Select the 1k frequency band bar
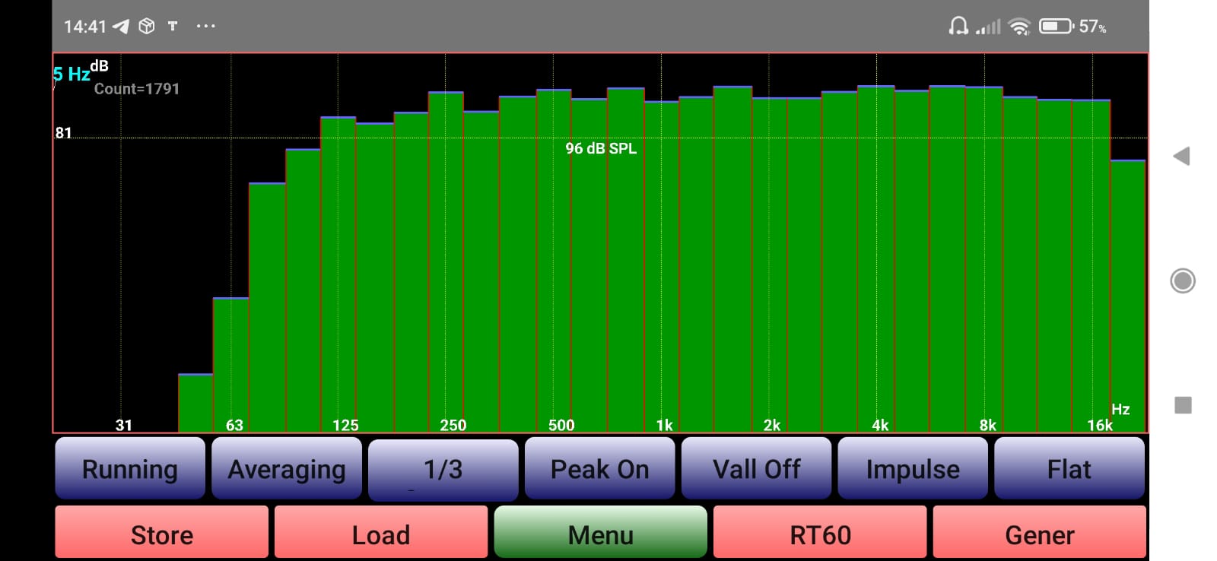This screenshot has height=561, width=1217. click(661, 267)
